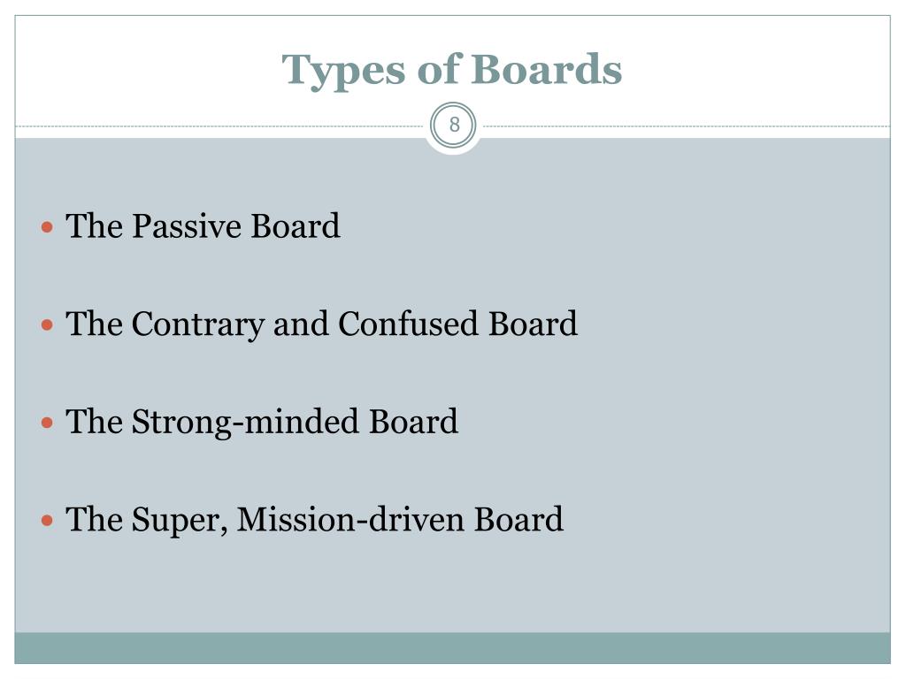Select the Types of Boards title
This screenshot has height=679, width=906.
tap(452, 71)
